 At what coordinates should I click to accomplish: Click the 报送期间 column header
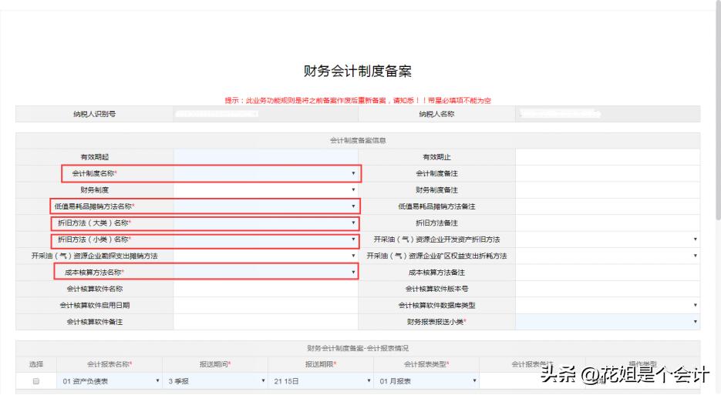click(x=215, y=364)
